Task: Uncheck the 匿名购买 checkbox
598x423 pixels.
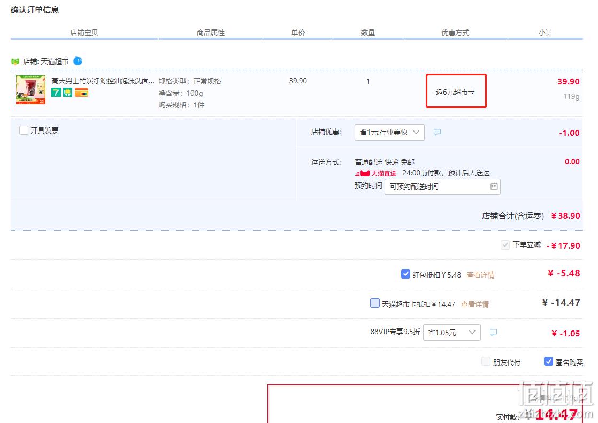Action: [548, 361]
